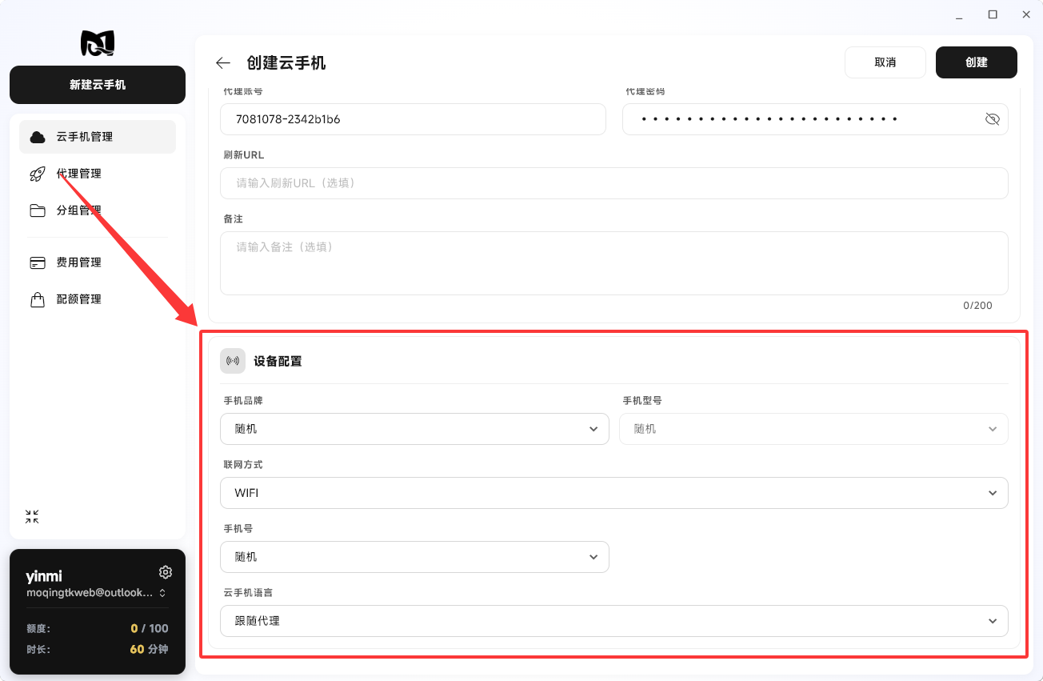Click the rocket icon beside 代理管理

click(38, 174)
